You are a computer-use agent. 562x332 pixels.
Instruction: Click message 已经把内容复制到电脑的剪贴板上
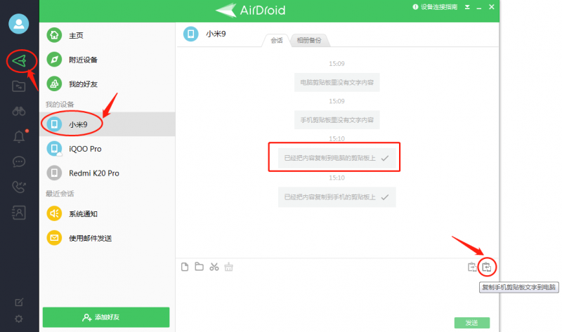[x=337, y=158]
